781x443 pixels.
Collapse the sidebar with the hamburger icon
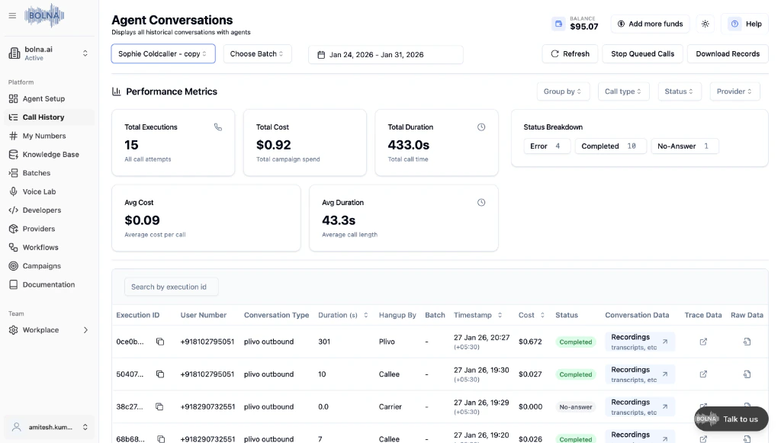tap(14, 16)
